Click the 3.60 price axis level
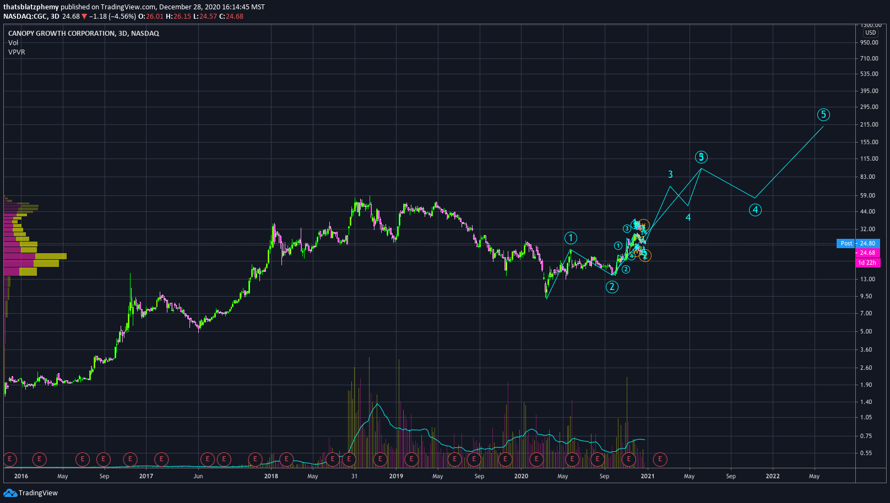The image size is (890, 503). [x=866, y=349]
